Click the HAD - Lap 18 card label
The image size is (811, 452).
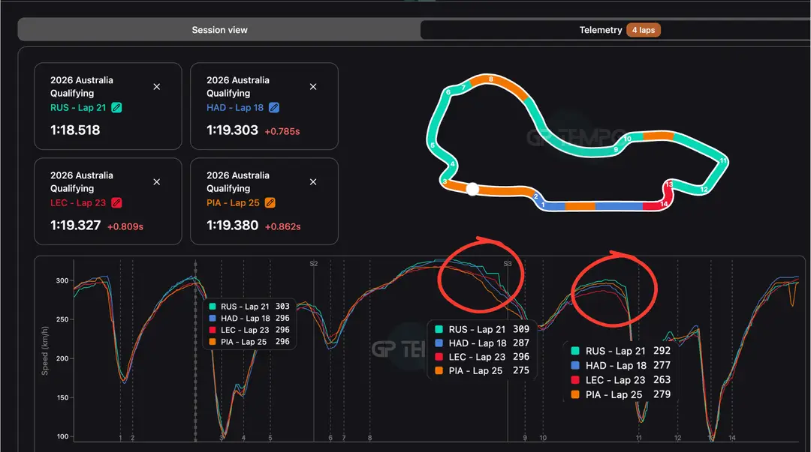tap(235, 107)
